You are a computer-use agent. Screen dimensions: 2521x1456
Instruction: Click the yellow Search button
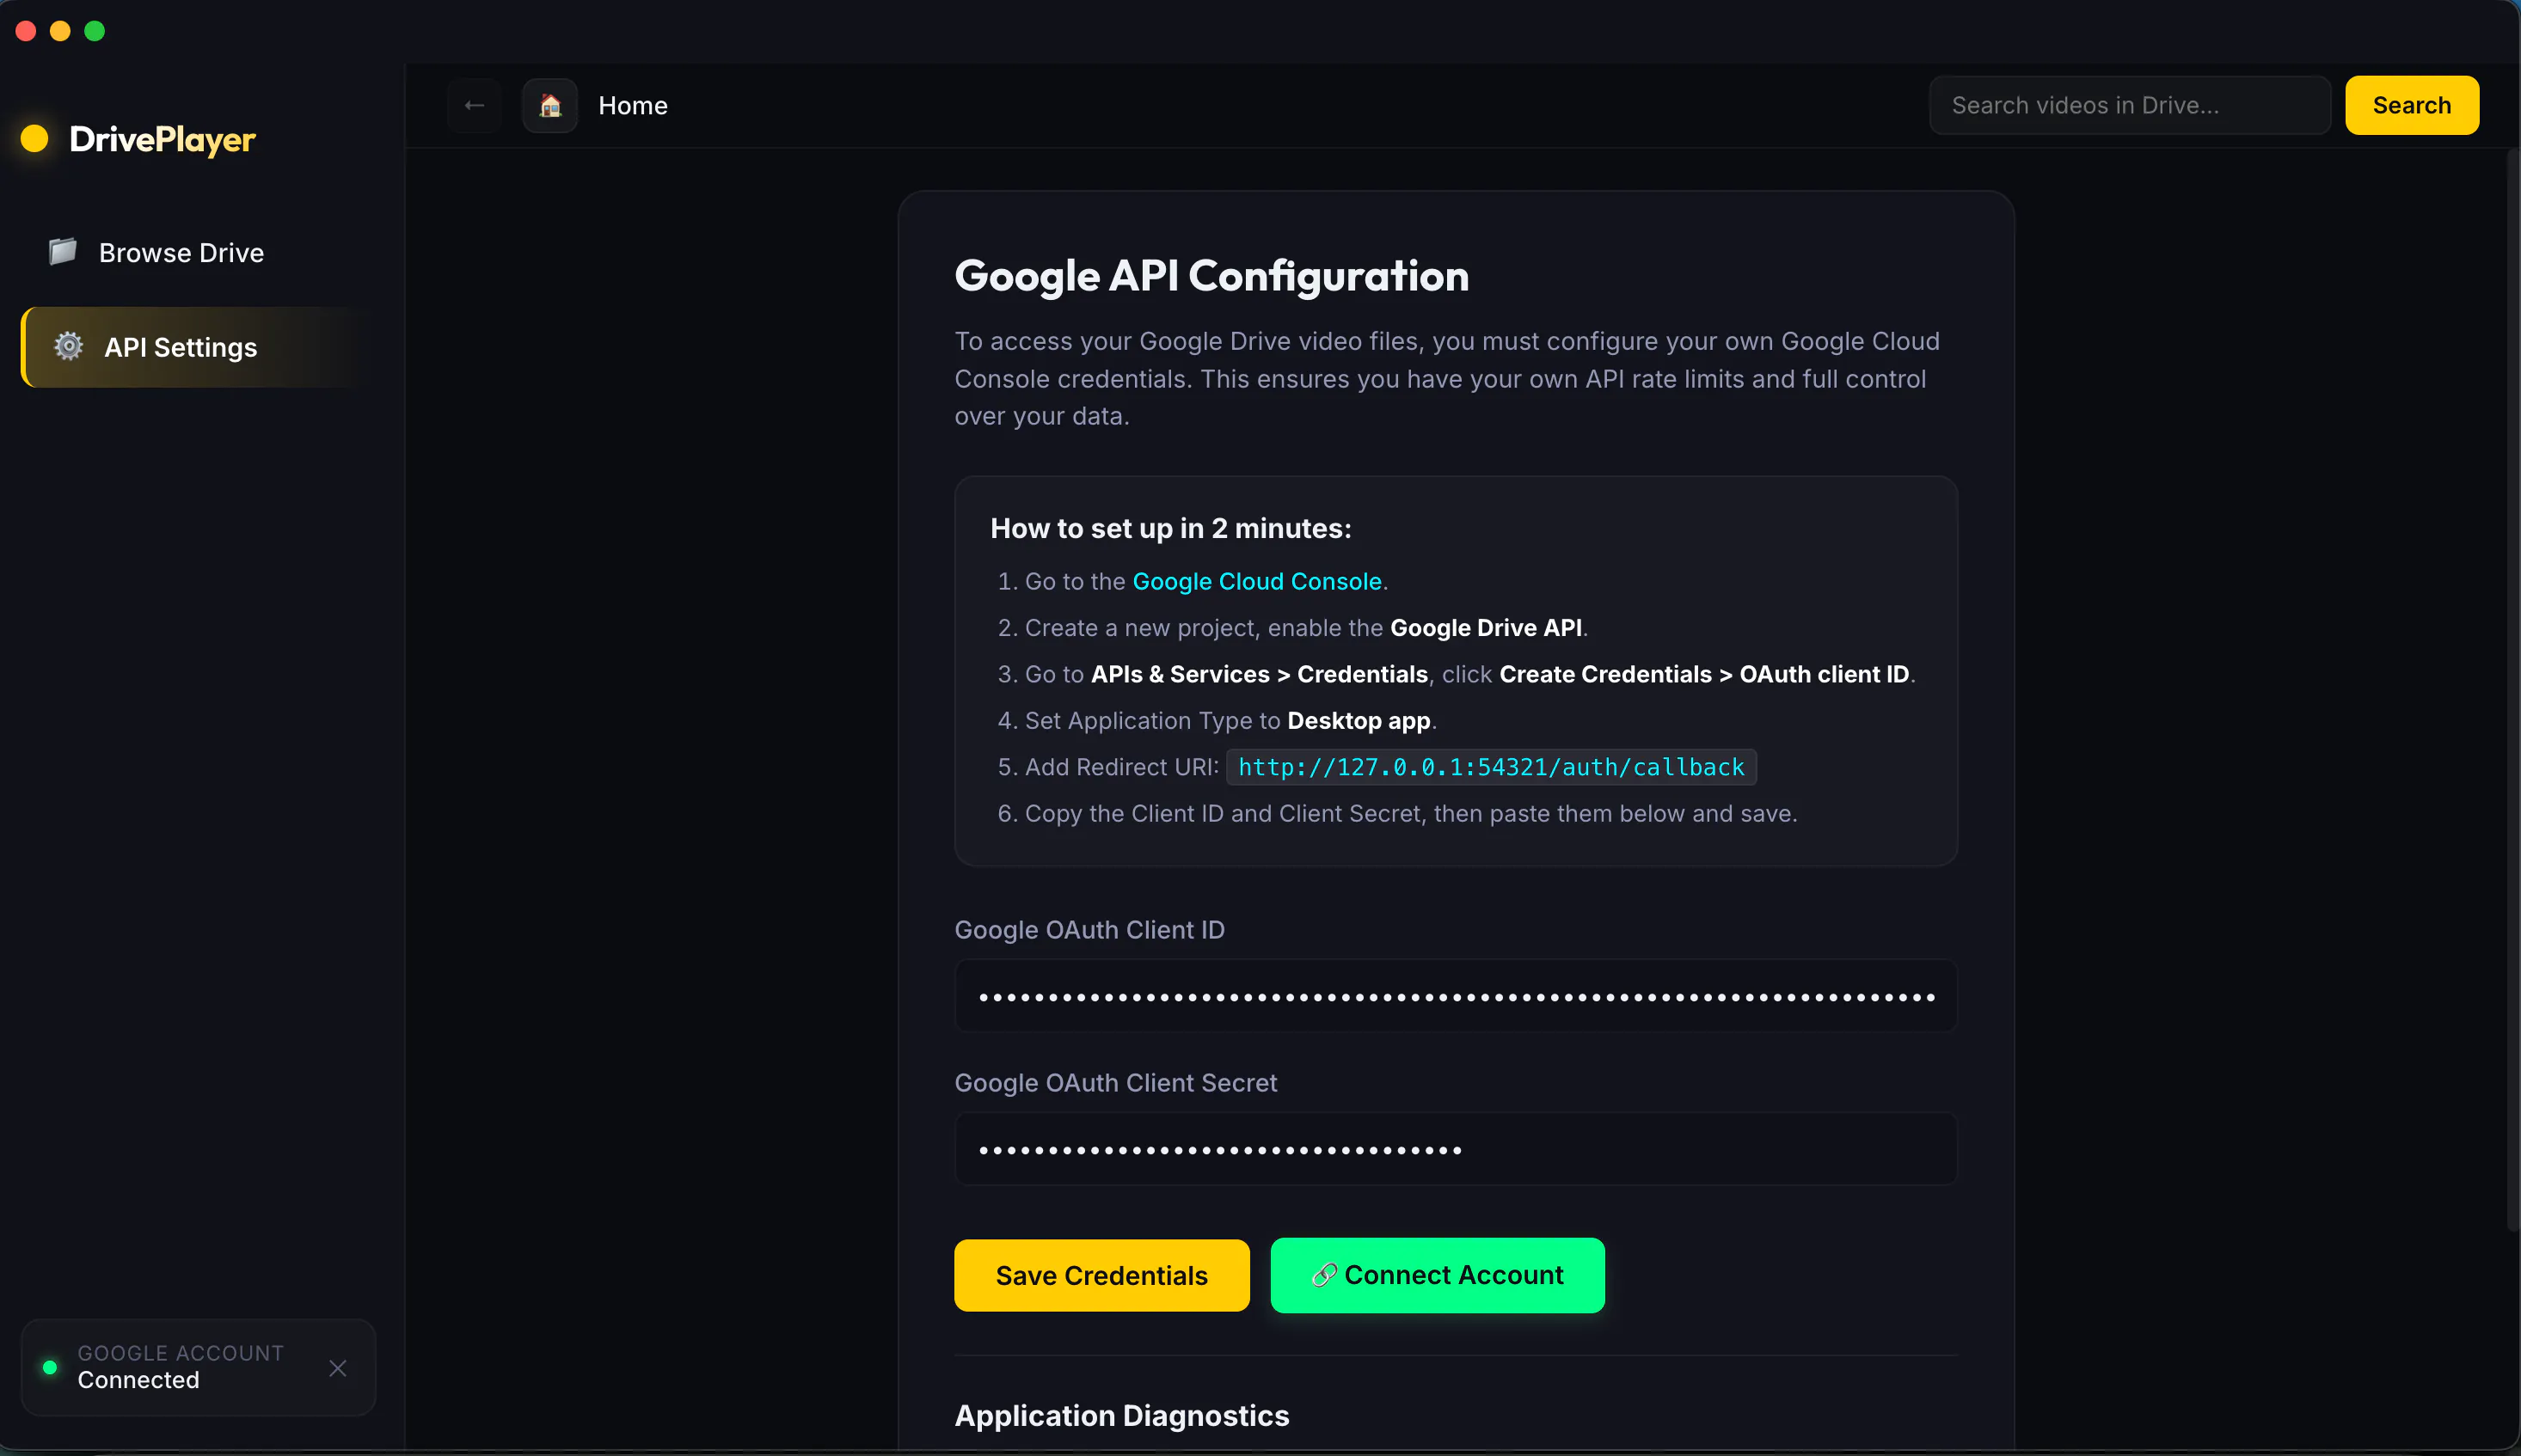[2411, 105]
